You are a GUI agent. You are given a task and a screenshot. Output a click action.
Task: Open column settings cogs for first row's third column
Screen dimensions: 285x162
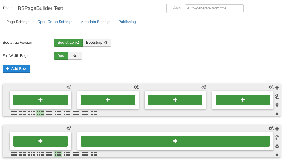pyautogui.click(x=204, y=87)
